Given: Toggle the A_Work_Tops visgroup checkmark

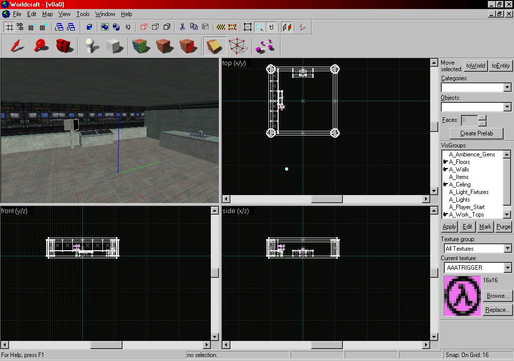Looking at the screenshot, I should tap(446, 215).
